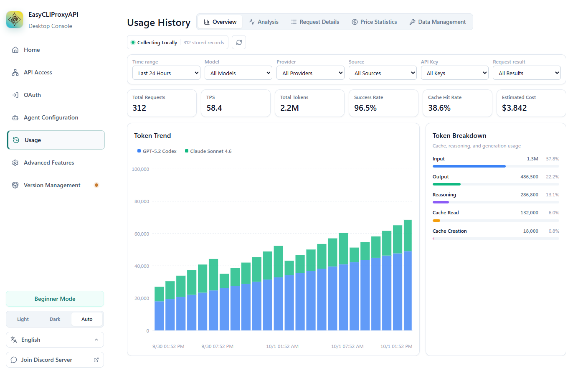Viewport: 583px width, 376px height.
Task: Open the Data Management tab
Action: click(438, 22)
